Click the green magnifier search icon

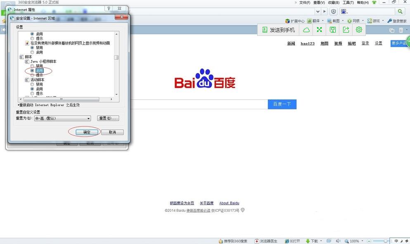[400, 12]
